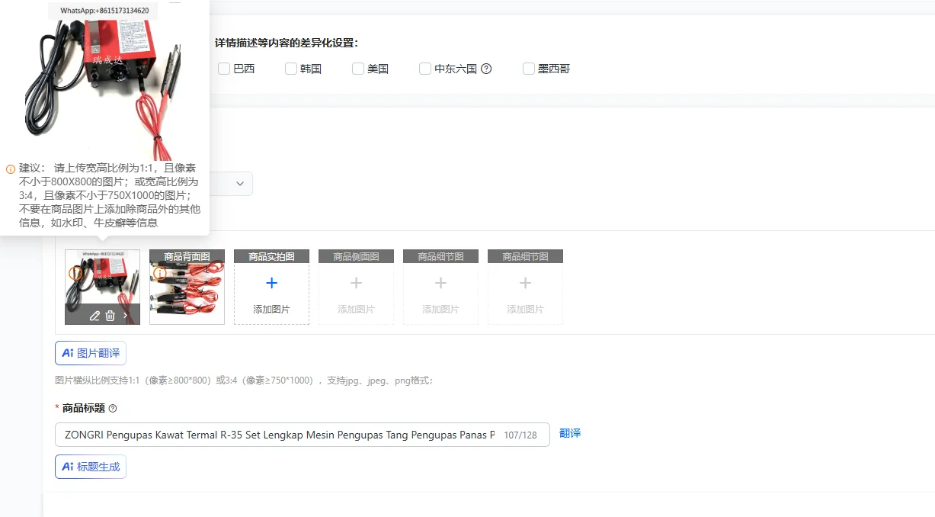Click the warning icon on 商品背面图 thumbnail
The image size is (935, 517).
pos(159,273)
